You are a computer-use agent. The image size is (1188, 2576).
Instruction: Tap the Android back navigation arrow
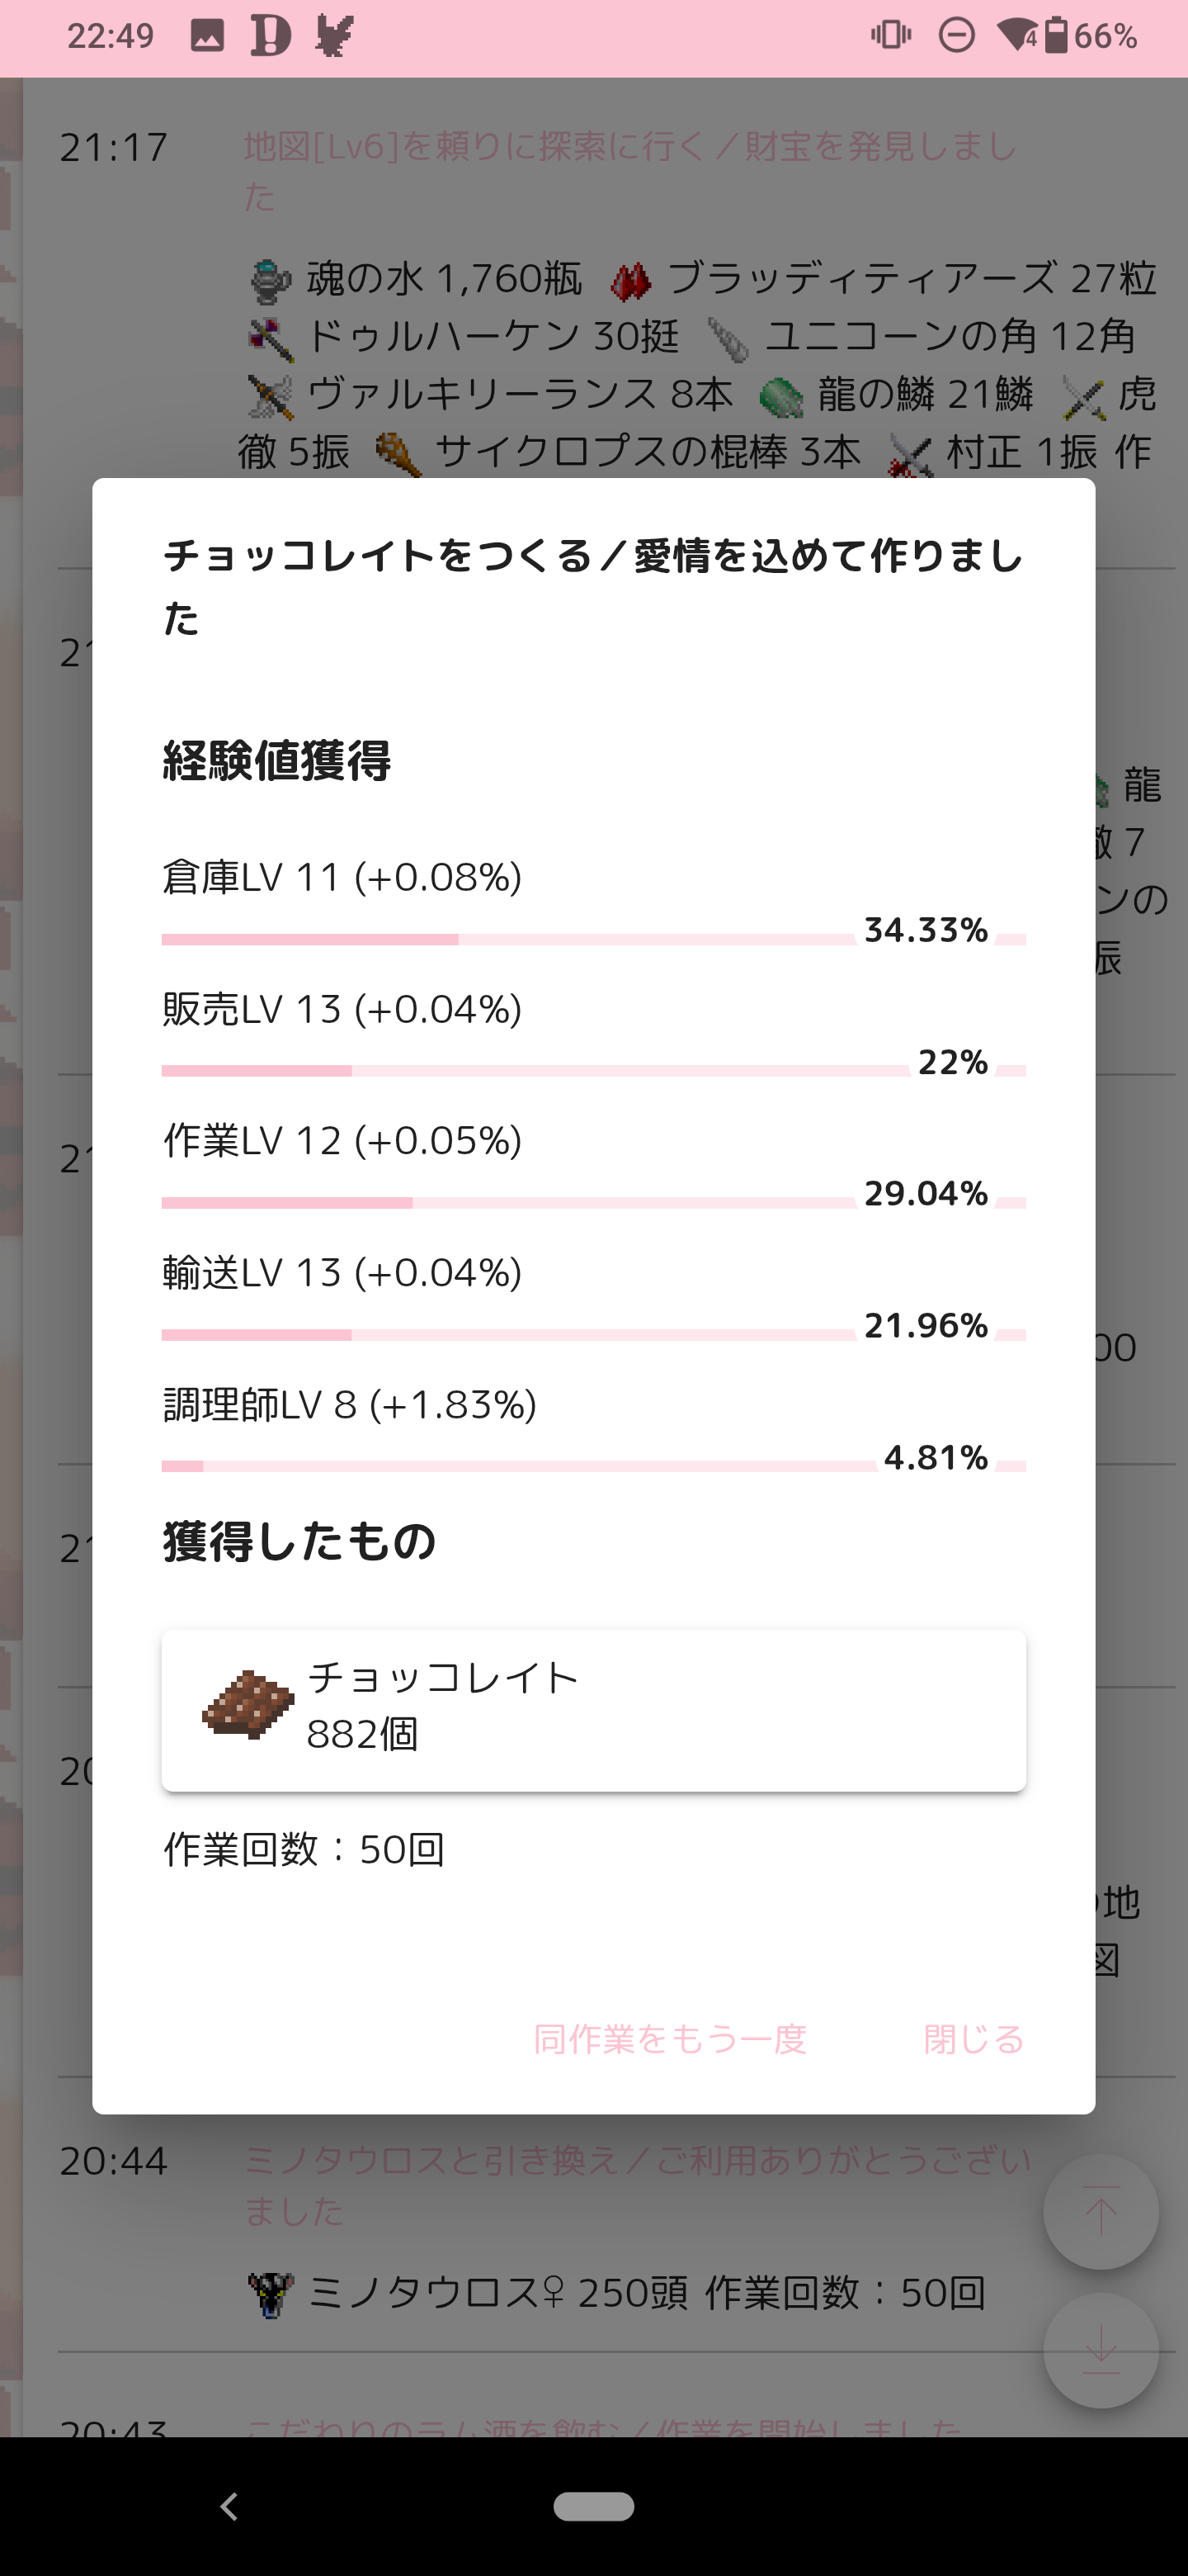(229, 2506)
